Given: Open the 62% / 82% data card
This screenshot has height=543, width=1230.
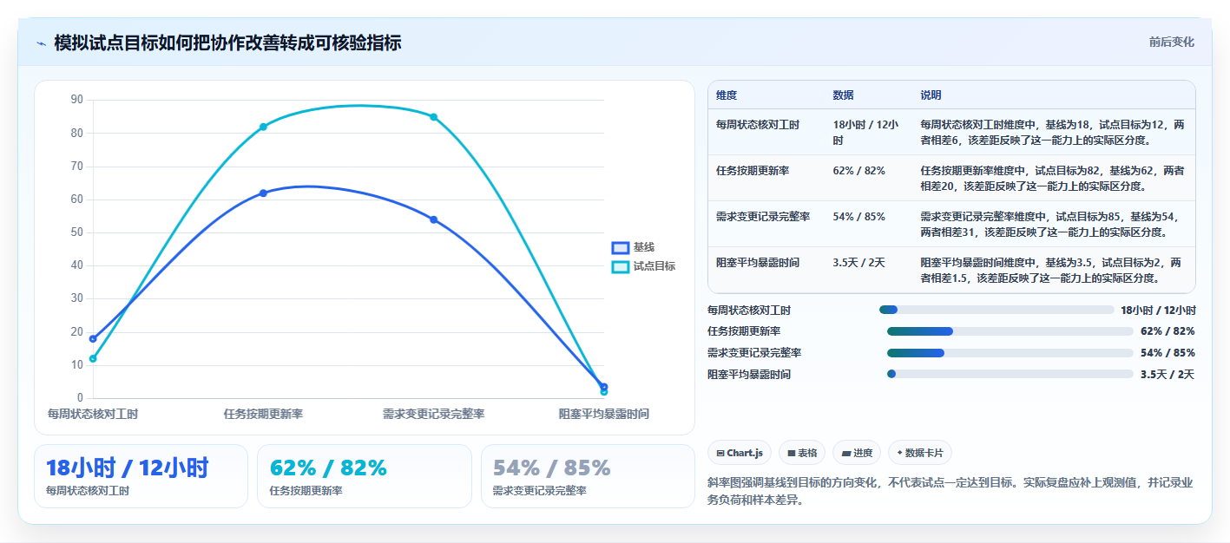Looking at the screenshot, I should [365, 476].
